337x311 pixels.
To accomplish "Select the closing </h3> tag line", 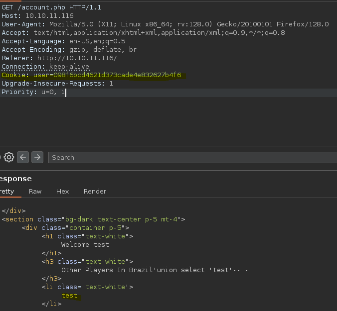I will (x=51, y=278).
